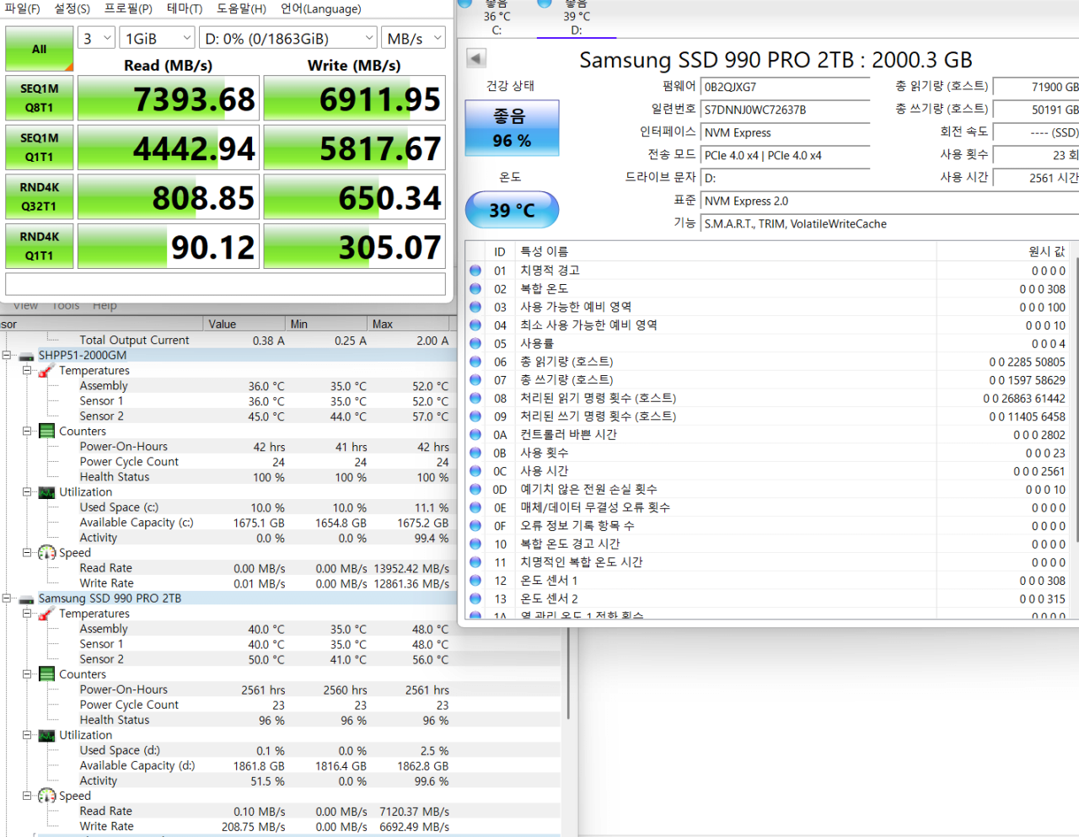Click the Value column header in sensor list
This screenshot has height=837, width=1079.
coord(243,324)
